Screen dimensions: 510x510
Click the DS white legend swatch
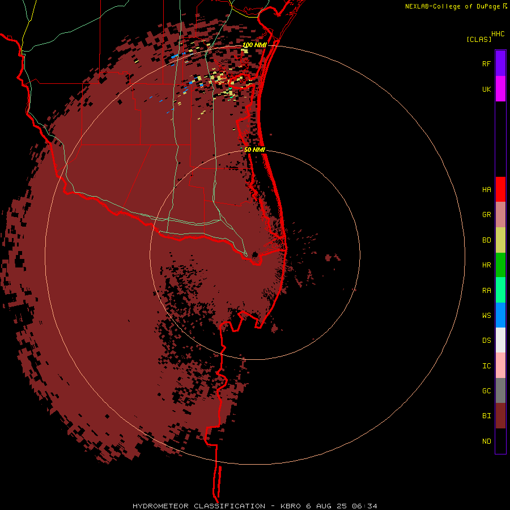pyautogui.click(x=500, y=340)
